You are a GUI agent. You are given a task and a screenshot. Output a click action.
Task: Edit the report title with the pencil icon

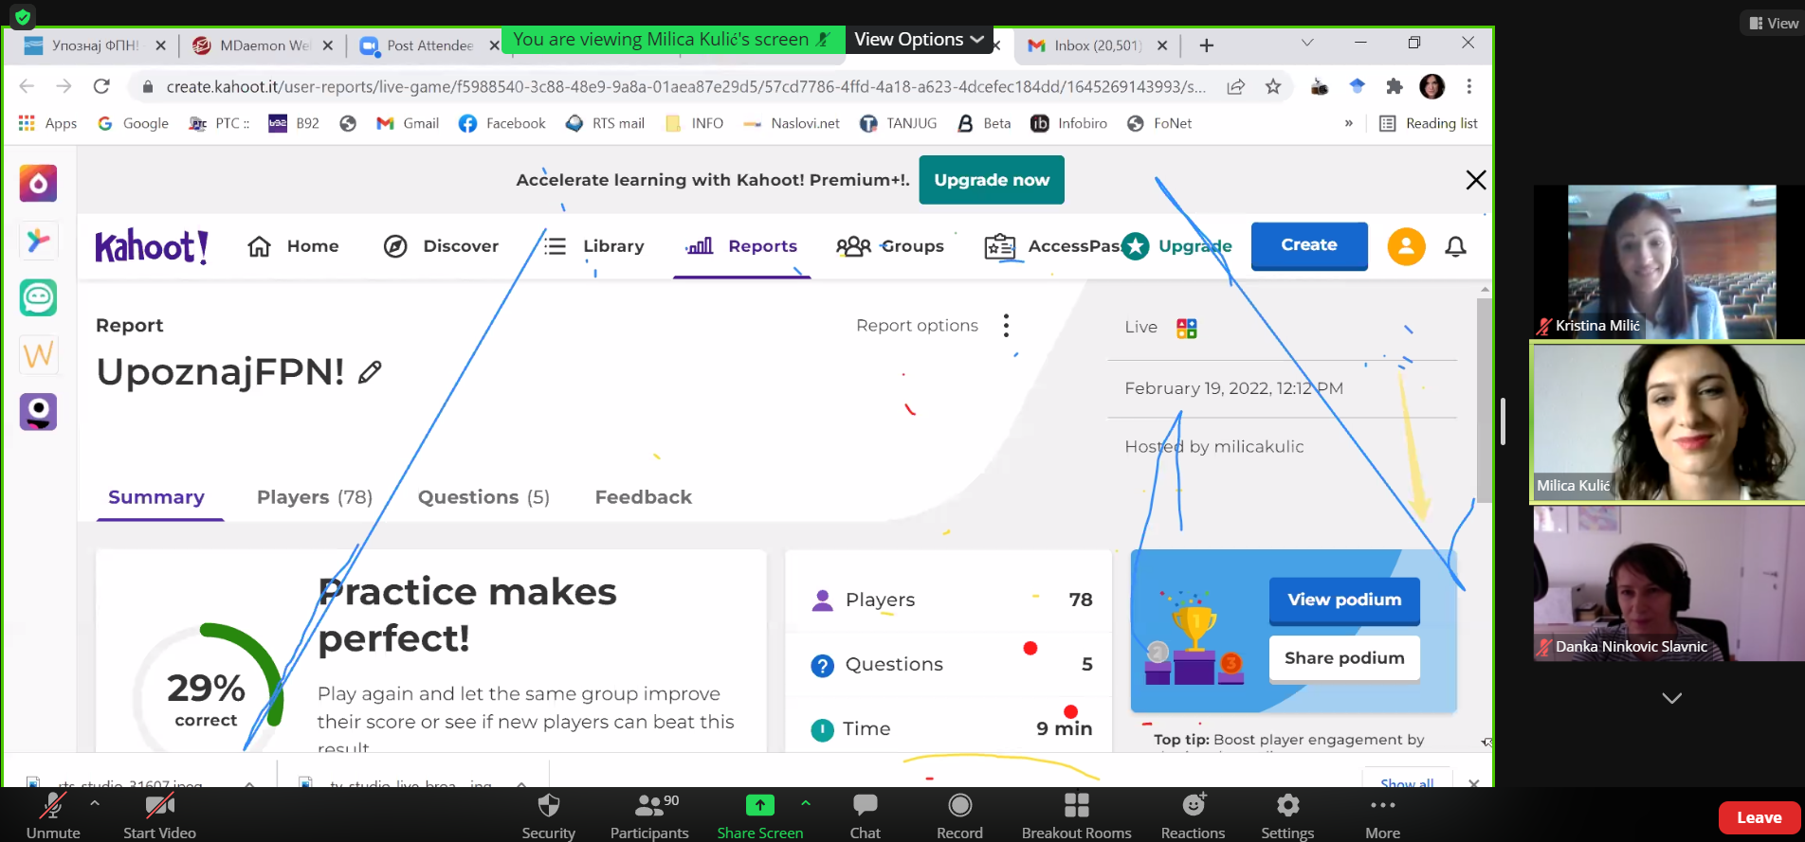[370, 372]
